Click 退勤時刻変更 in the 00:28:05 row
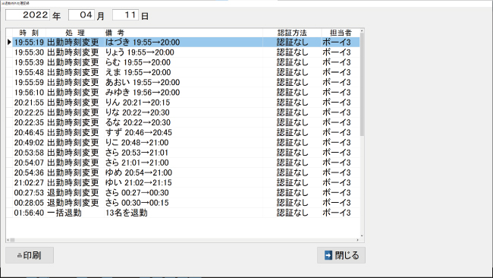 pyautogui.click(x=73, y=203)
